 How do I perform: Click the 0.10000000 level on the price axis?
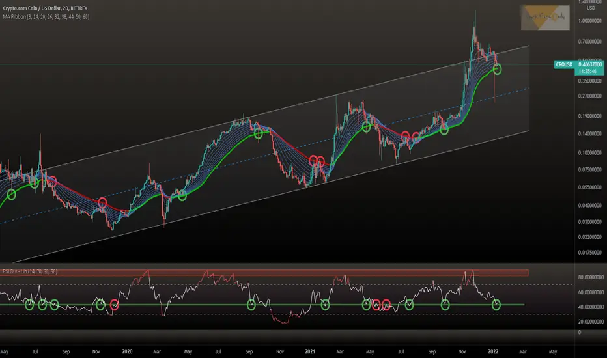coord(589,152)
